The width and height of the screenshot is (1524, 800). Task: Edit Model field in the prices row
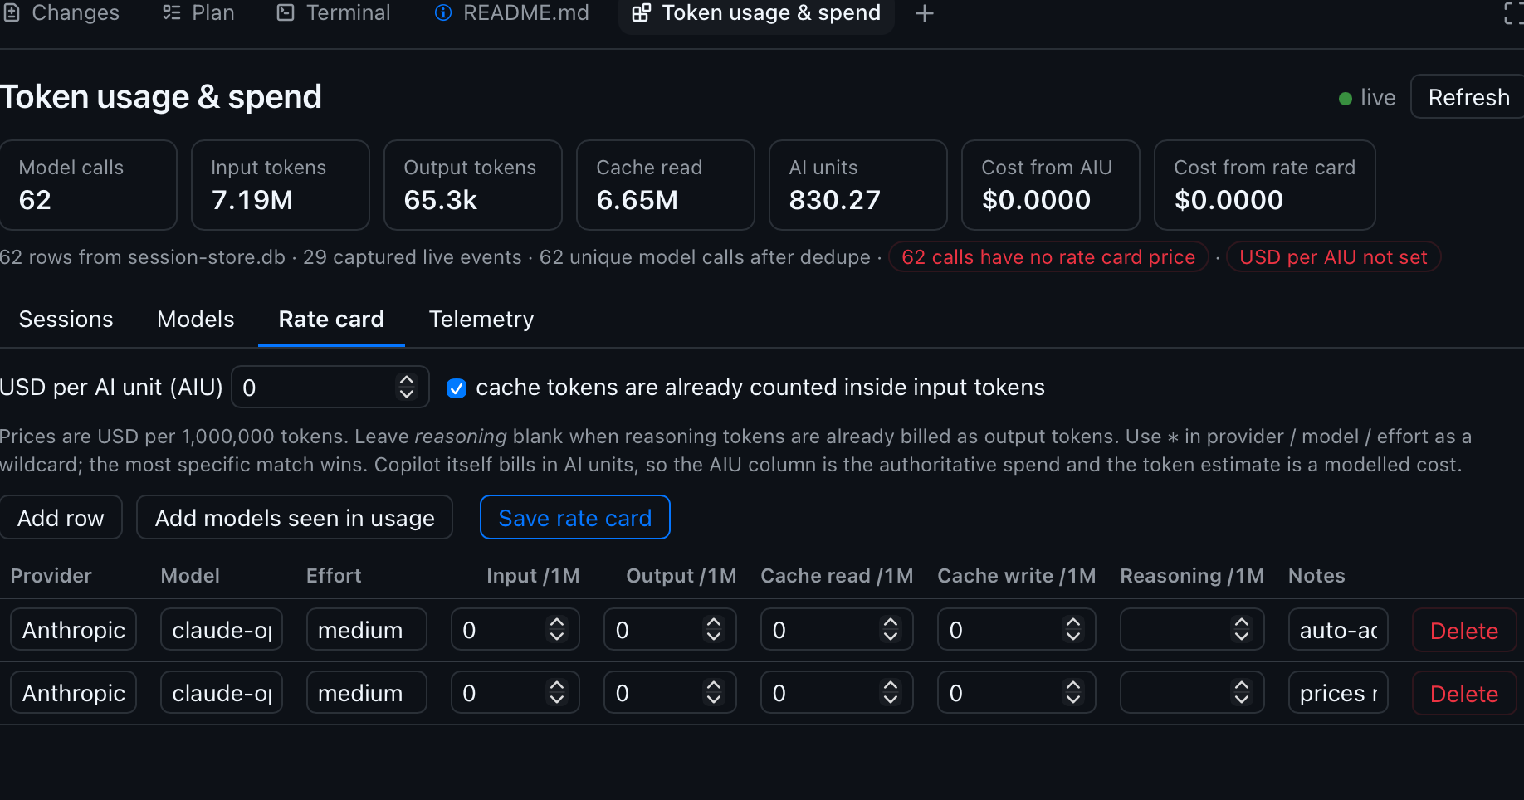(x=222, y=693)
